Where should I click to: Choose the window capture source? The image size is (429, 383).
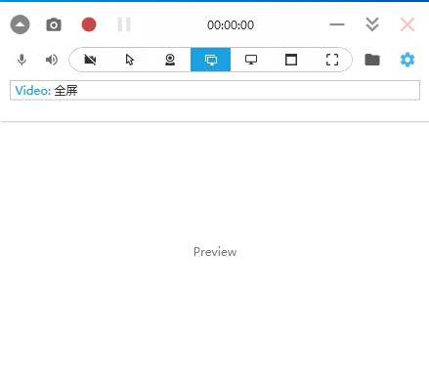[291, 60]
